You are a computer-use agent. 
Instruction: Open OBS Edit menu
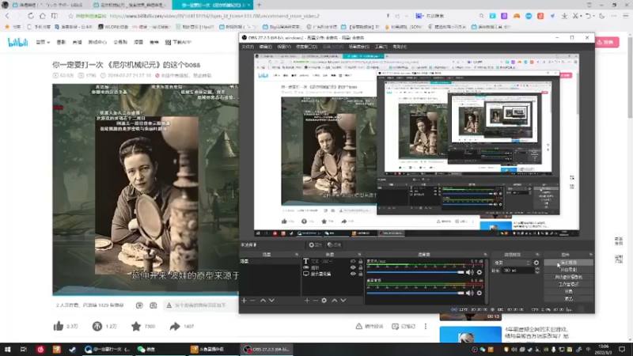point(265,47)
